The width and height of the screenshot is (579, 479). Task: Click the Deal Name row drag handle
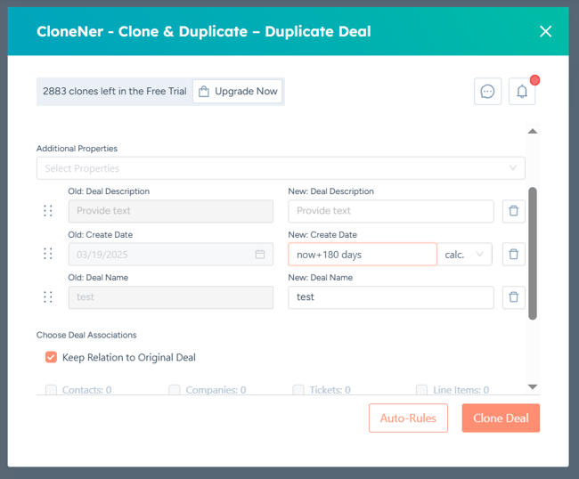[x=48, y=296]
